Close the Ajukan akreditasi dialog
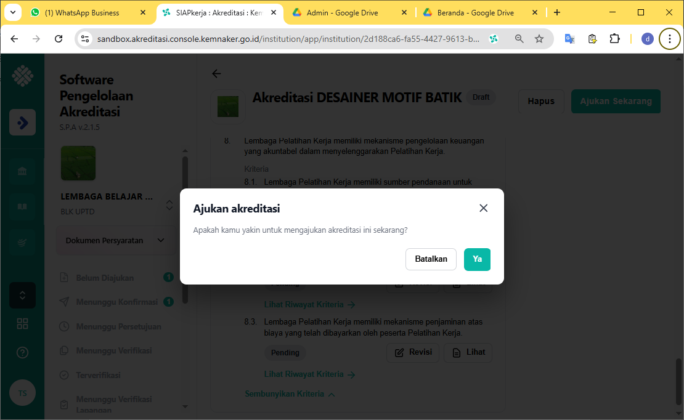 [484, 208]
